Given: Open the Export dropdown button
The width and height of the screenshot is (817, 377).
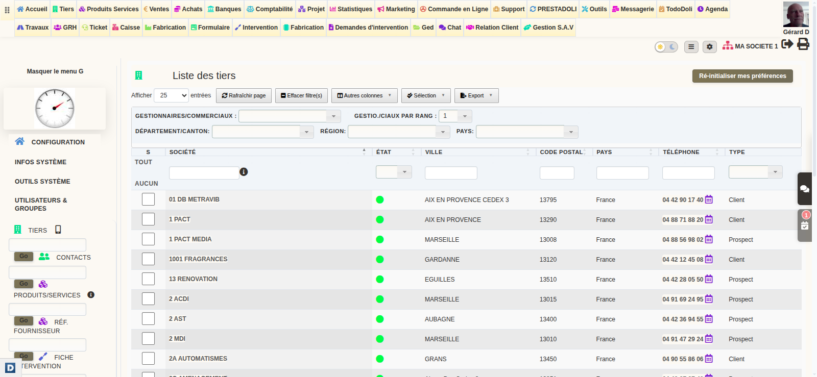Looking at the screenshot, I should pyautogui.click(x=476, y=95).
